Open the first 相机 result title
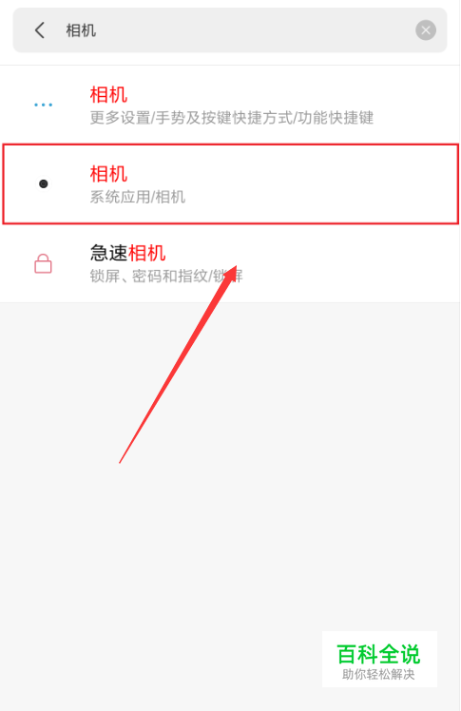 click(x=108, y=95)
